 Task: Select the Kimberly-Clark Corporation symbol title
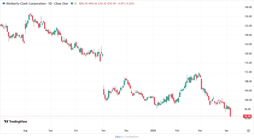click(26, 3)
